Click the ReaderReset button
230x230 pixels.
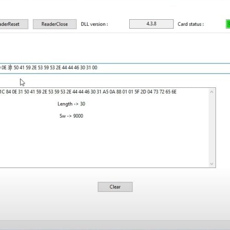(14, 24)
